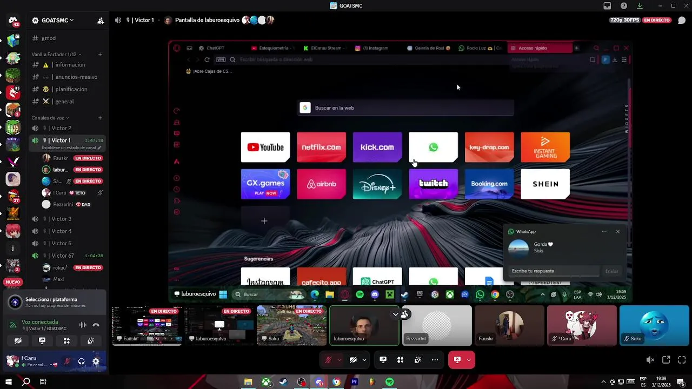The height and width of the screenshot is (389, 692).
Task: Open Discord direct messages home icon
Action: [x=13, y=21]
